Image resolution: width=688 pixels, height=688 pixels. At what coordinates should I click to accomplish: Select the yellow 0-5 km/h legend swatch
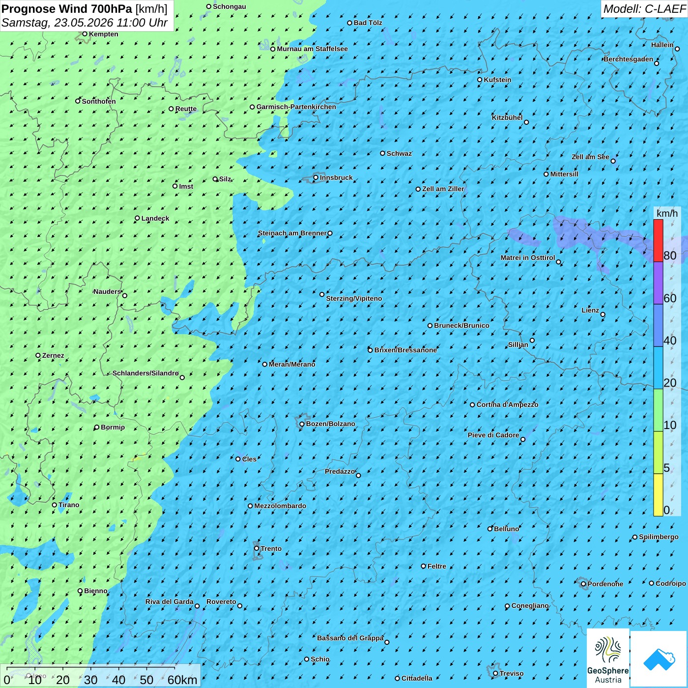[658, 495]
